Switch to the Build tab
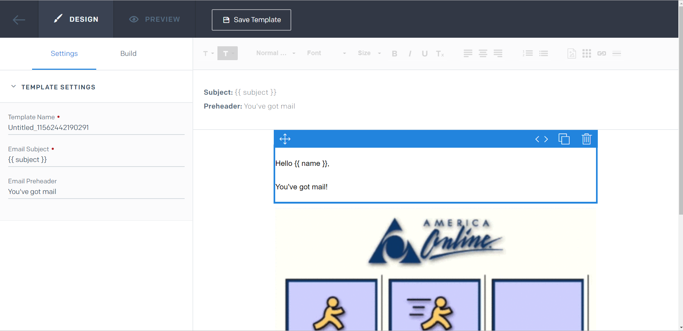 [128, 53]
